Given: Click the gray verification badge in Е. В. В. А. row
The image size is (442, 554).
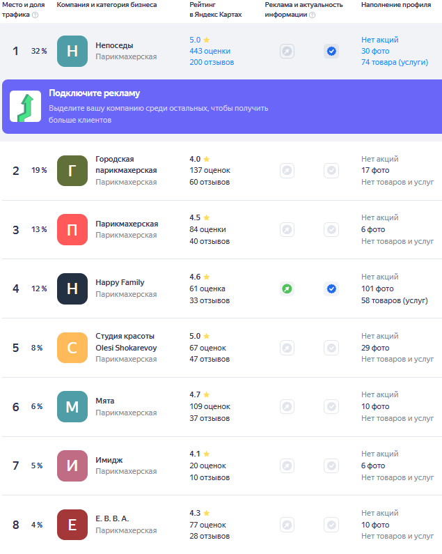Looking at the screenshot, I should pyautogui.click(x=331, y=525).
